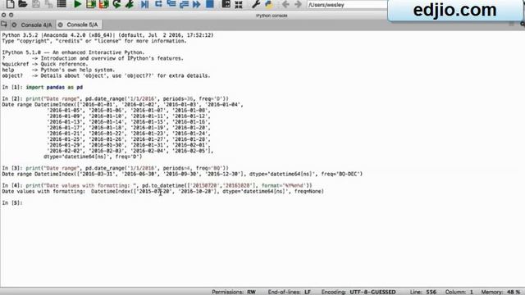Click the Memory: 48 % status entry
This screenshot has height=295, width=525.
[x=500, y=292]
